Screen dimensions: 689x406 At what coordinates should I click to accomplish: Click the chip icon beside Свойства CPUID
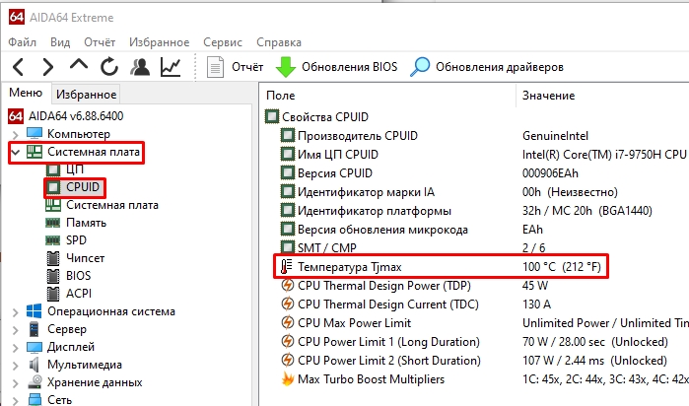272,116
